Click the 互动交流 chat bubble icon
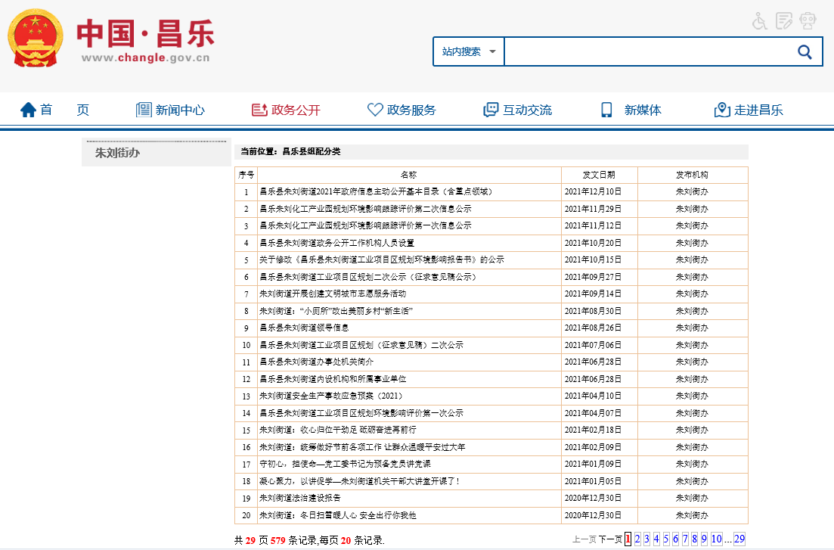 [491, 110]
